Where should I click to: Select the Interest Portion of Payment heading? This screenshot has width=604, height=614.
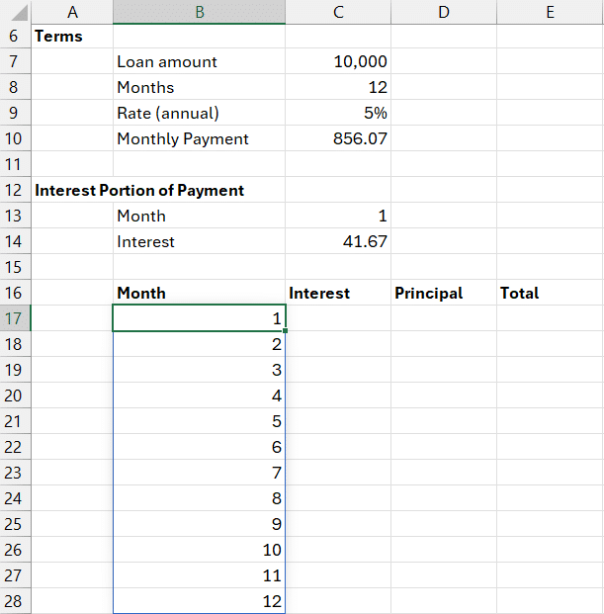click(138, 190)
